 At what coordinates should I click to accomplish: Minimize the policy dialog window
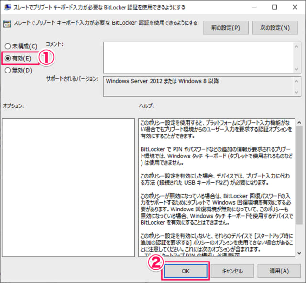[254, 7]
